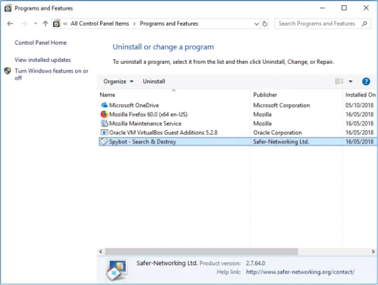This screenshot has width=378, height=285.
Task: Open the safer-networking.org contact help link
Action: (x=300, y=272)
